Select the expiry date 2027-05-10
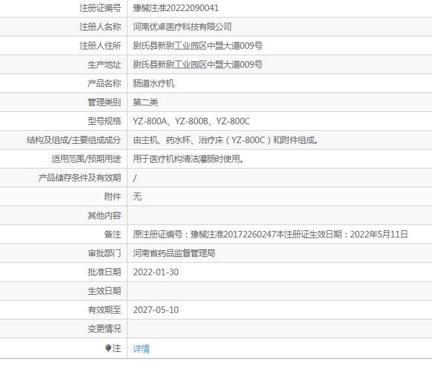Image resolution: width=432 pixels, height=365 pixels. click(155, 310)
